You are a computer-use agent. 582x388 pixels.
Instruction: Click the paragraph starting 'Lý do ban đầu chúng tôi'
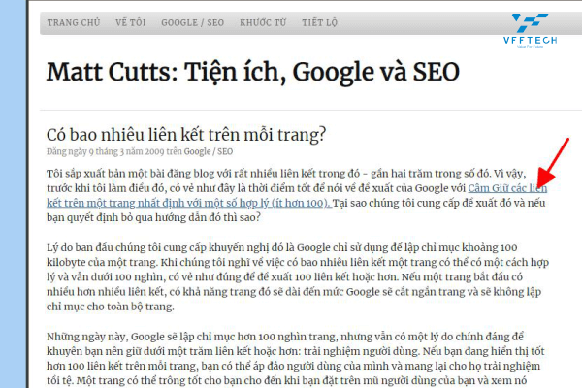[298, 277]
